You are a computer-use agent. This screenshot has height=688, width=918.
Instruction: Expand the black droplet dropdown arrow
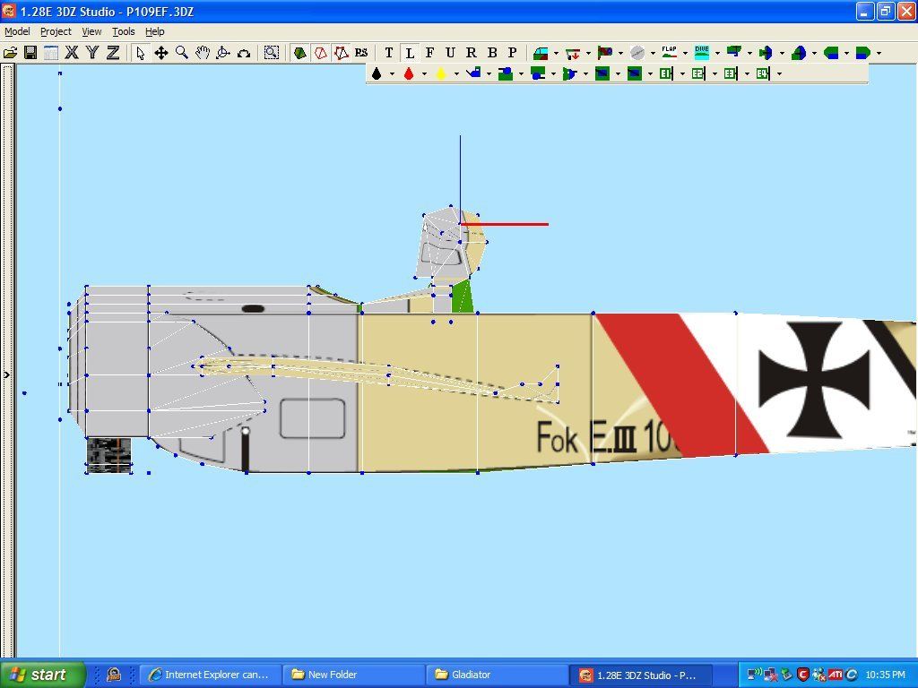tap(392, 73)
